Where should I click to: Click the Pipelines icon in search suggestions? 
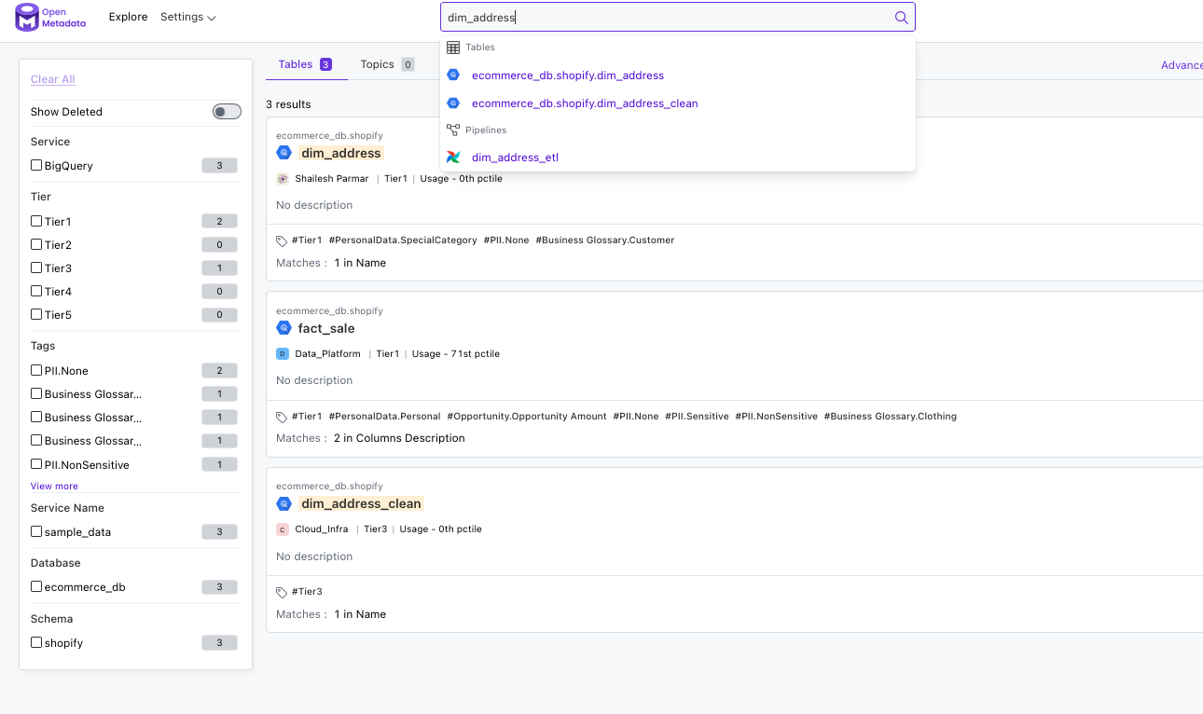pos(453,130)
